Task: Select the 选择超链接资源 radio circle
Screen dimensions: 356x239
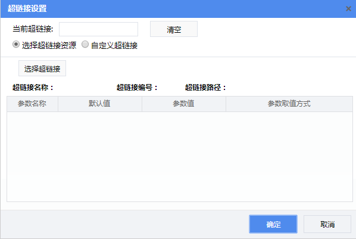Action: (16, 44)
